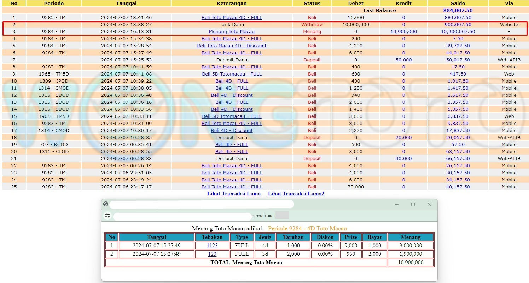529x283 pixels.
Task: Click the 10,900,000 kredit amount in row 3
Action: pyautogui.click(x=403, y=31)
